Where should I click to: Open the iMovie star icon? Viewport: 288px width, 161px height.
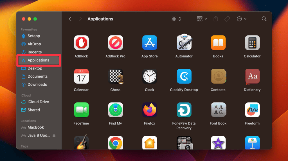click(218, 143)
